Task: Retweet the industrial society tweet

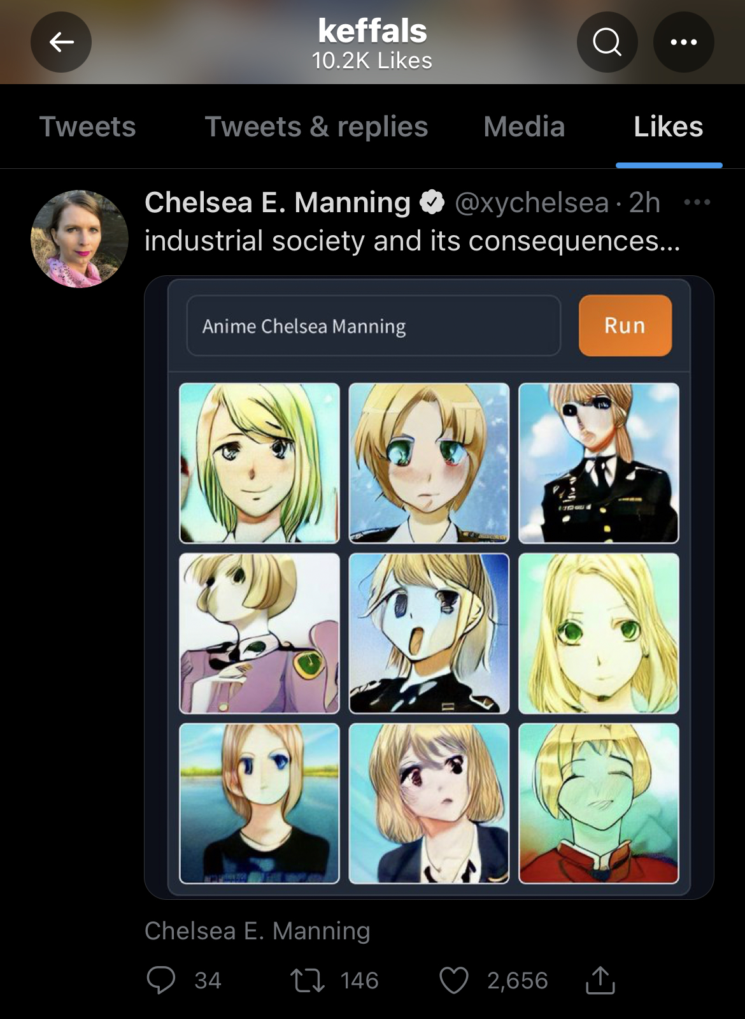Action: coord(307,980)
